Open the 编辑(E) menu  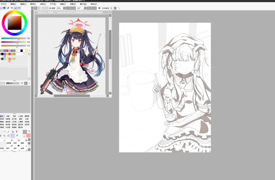(13, 4)
